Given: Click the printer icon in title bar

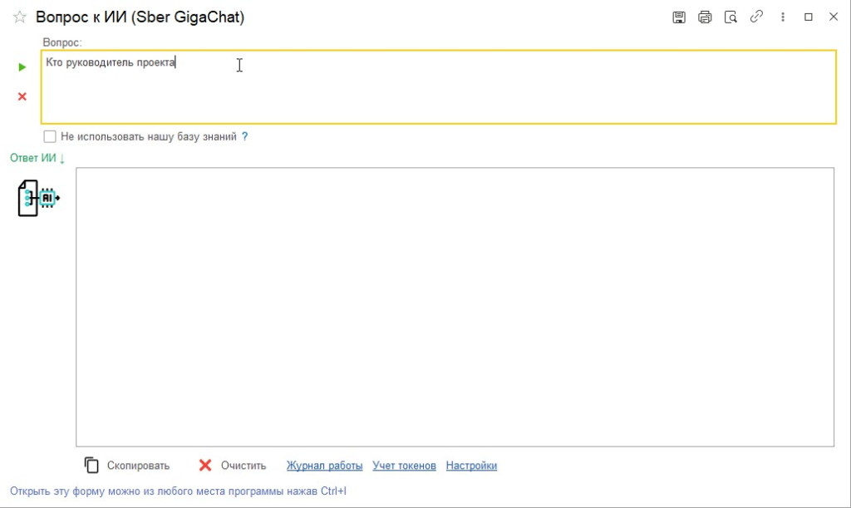Looking at the screenshot, I should click(705, 17).
